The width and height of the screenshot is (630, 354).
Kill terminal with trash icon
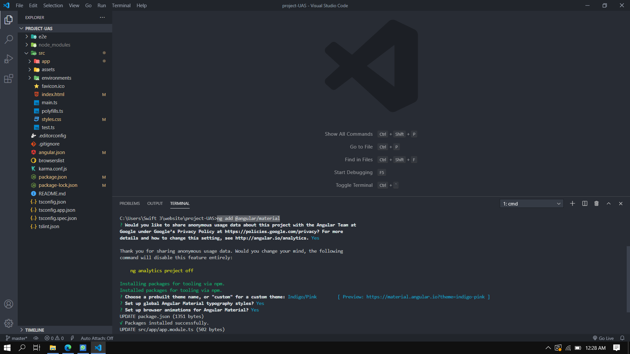click(597, 204)
